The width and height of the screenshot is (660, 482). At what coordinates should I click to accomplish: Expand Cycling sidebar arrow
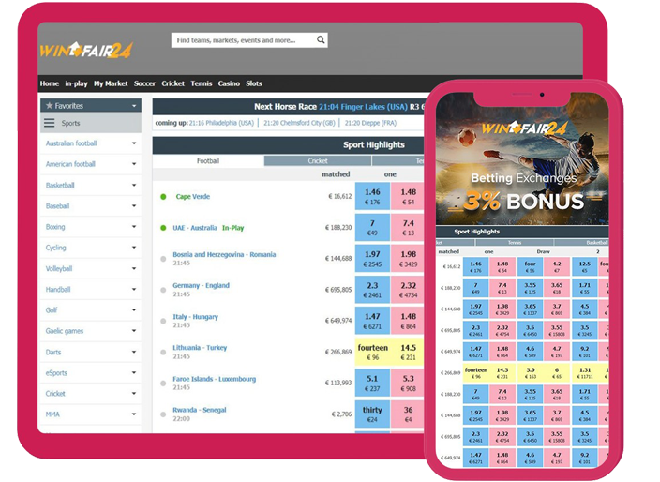134,248
